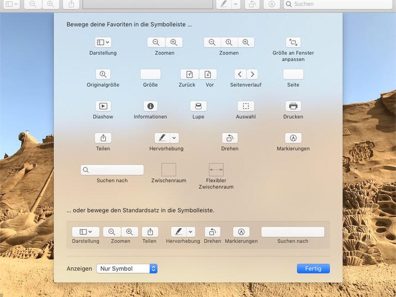The height and width of the screenshot is (297, 396).
Task: Click Suchen nach field in default set
Action: [x=293, y=232]
